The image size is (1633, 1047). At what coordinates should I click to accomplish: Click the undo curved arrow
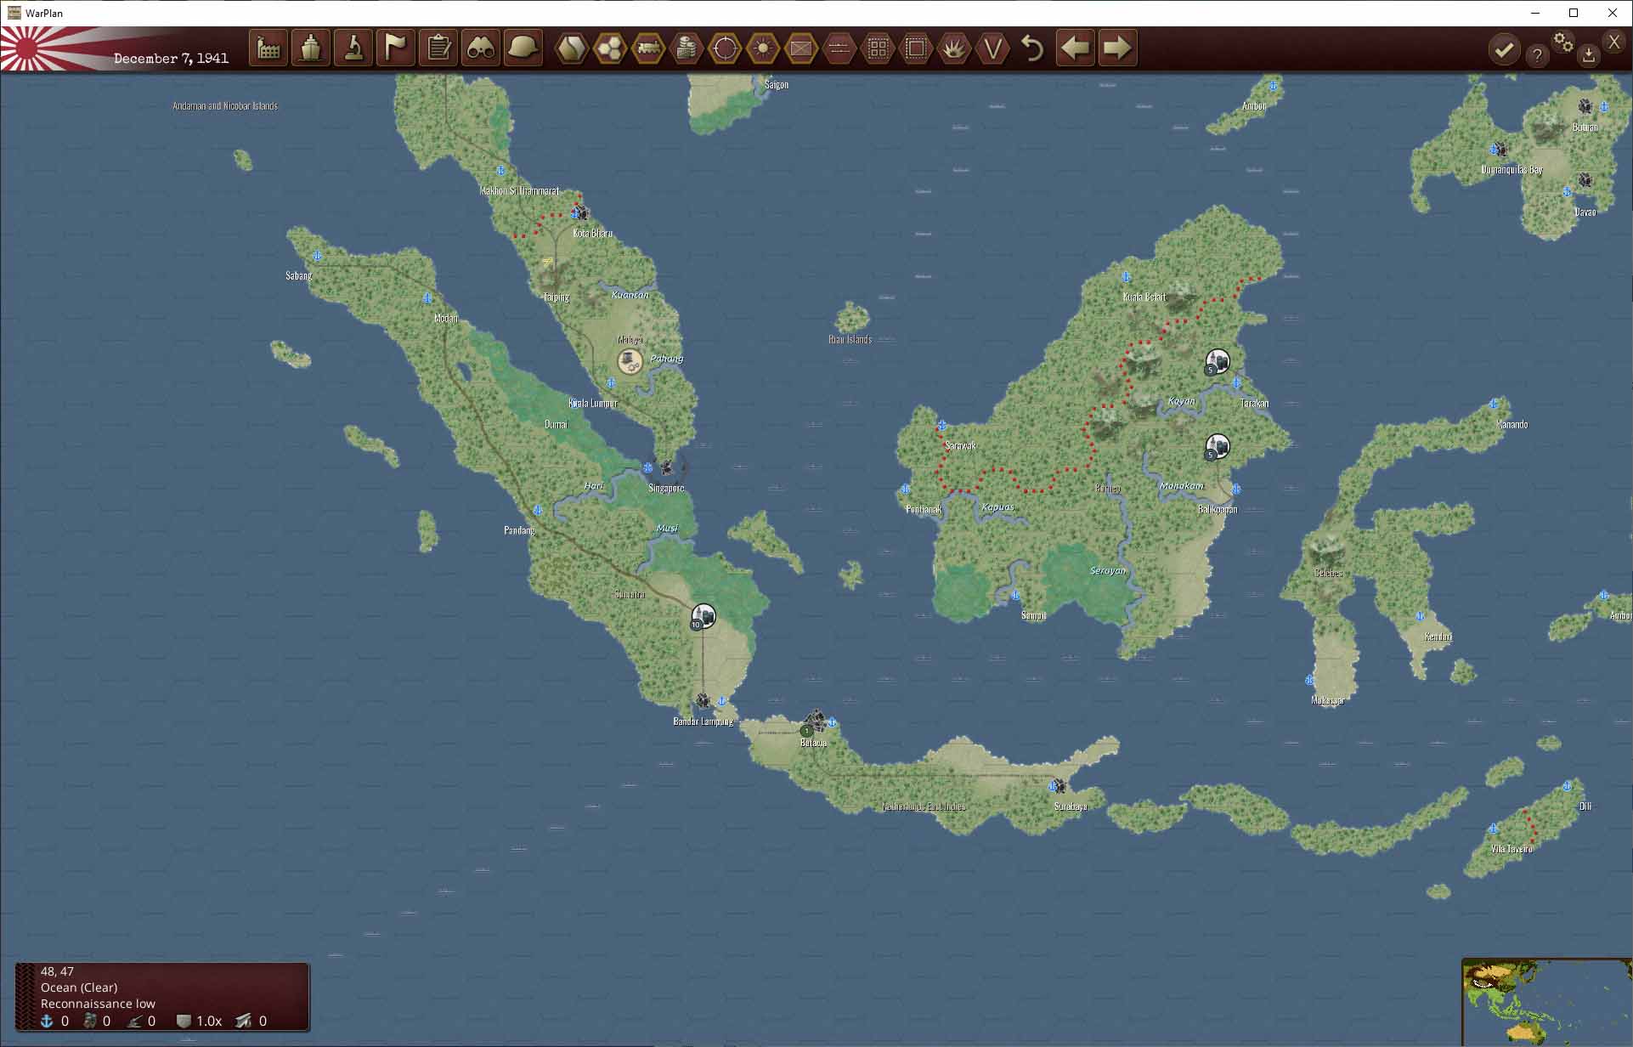click(x=1032, y=48)
